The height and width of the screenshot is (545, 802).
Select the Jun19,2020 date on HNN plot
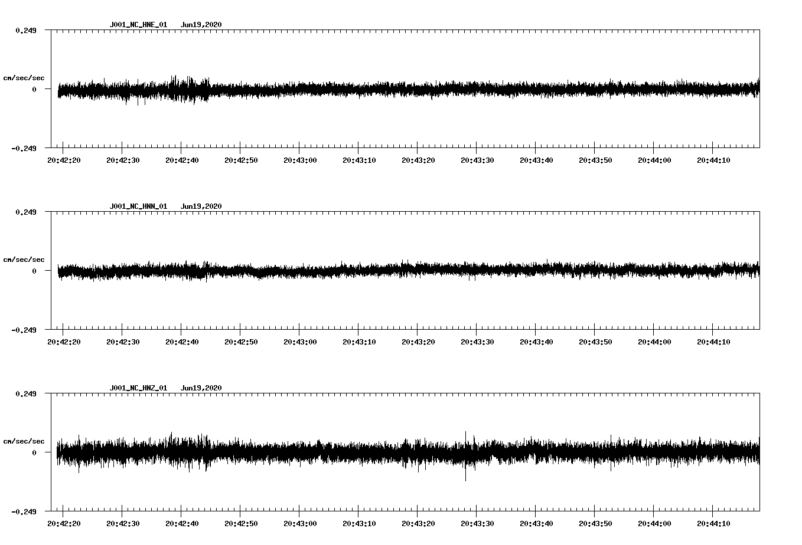point(201,206)
